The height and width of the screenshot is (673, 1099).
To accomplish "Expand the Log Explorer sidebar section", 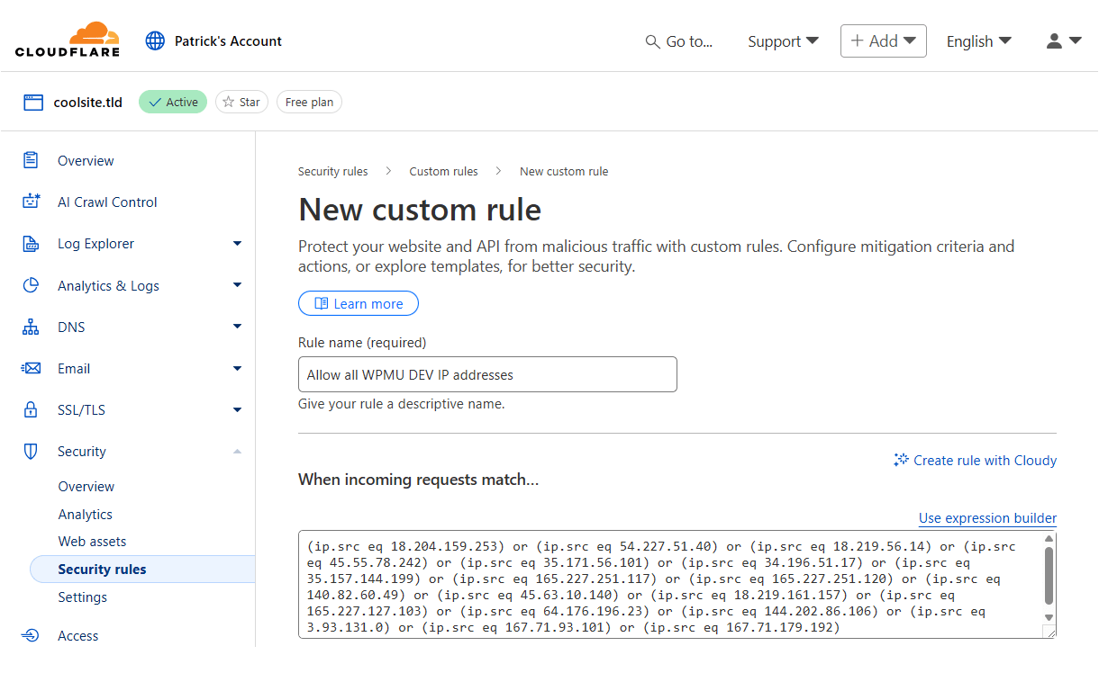I will click(237, 244).
